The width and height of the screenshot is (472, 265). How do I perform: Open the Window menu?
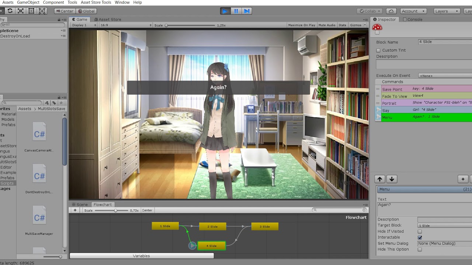coord(122,3)
